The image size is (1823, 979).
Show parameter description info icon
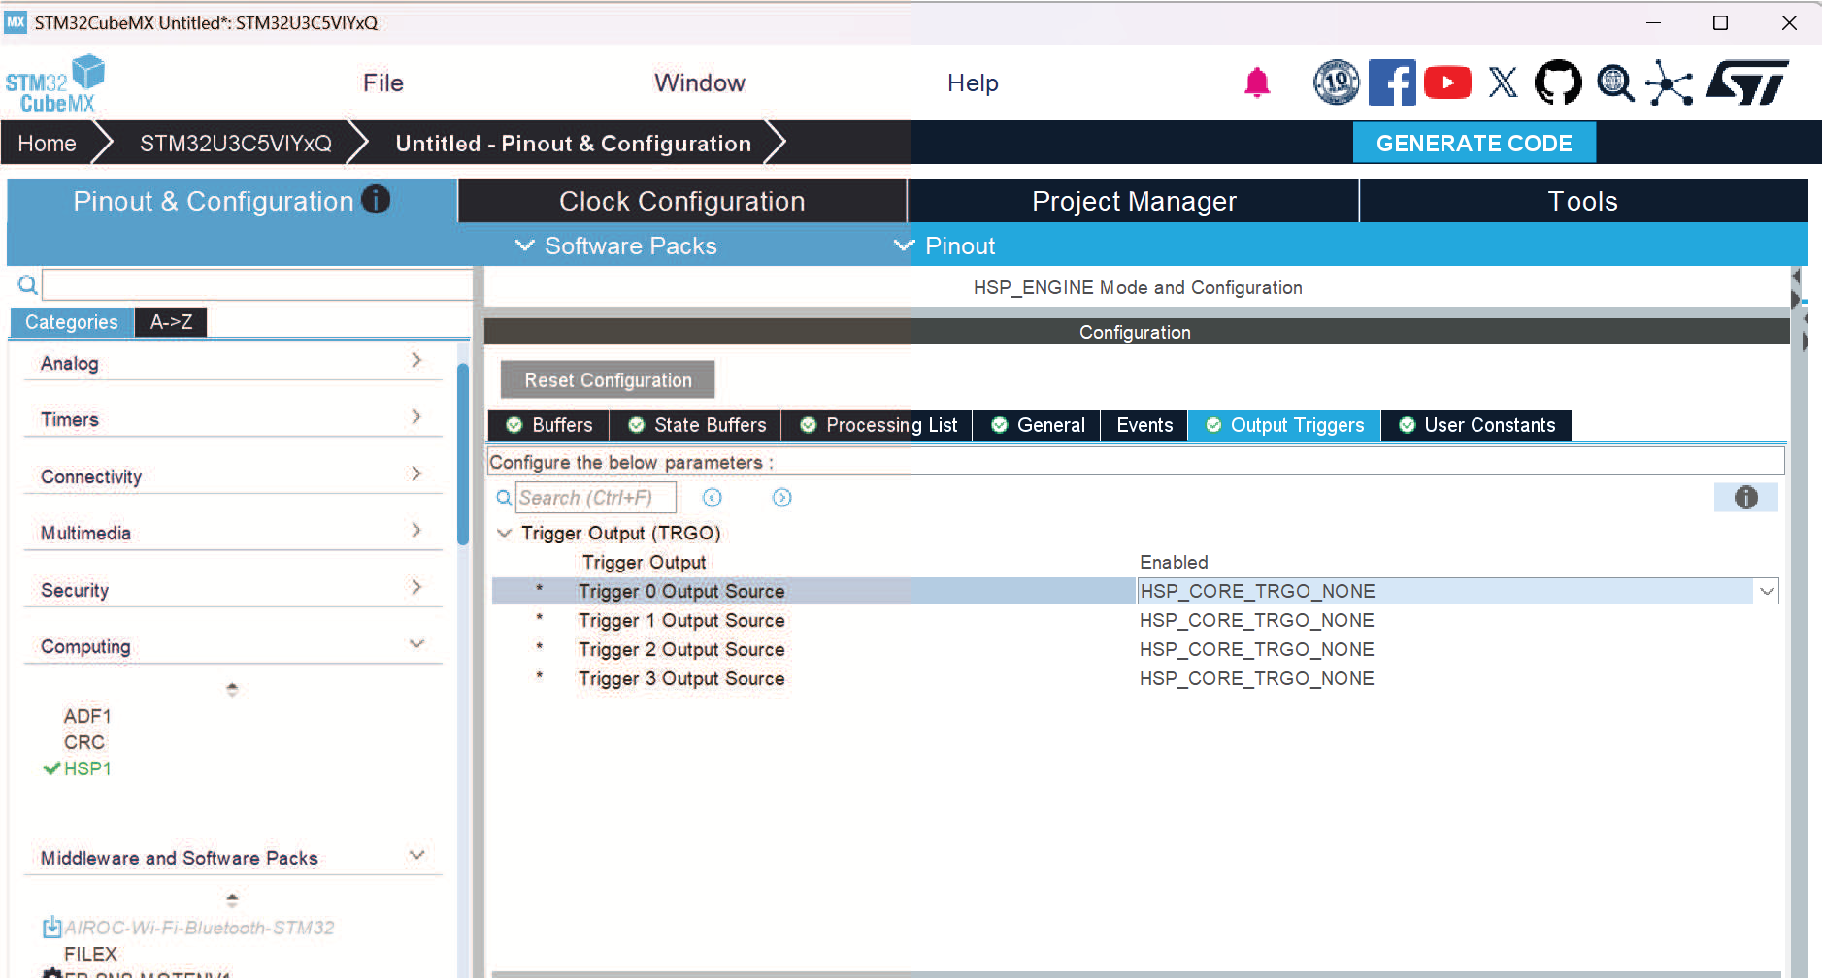point(1746,498)
